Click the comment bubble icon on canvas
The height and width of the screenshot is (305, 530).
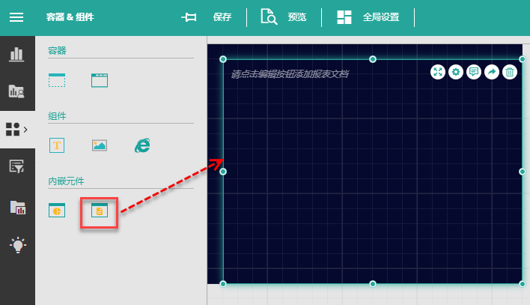[x=474, y=72]
